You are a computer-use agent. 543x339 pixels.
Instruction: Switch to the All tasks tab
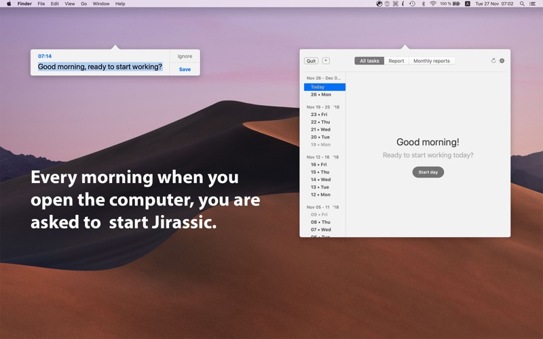tap(369, 61)
